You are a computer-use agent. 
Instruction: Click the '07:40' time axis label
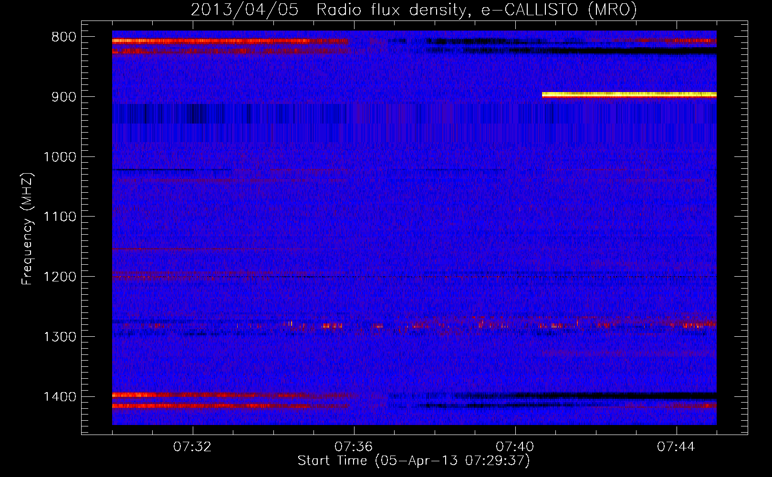pos(515,447)
